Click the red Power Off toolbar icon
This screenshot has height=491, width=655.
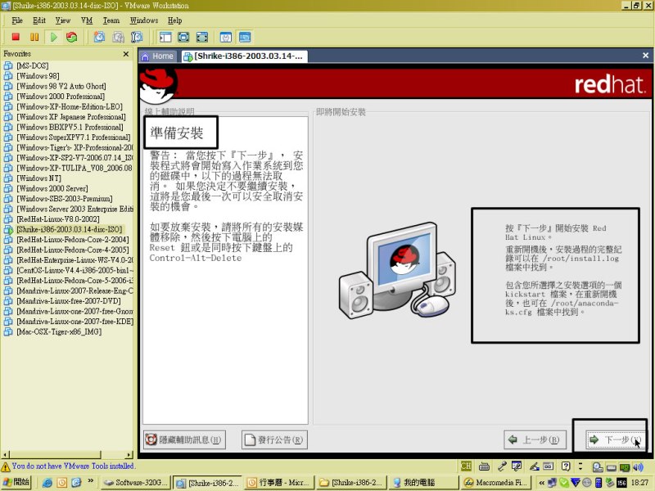[x=16, y=37]
